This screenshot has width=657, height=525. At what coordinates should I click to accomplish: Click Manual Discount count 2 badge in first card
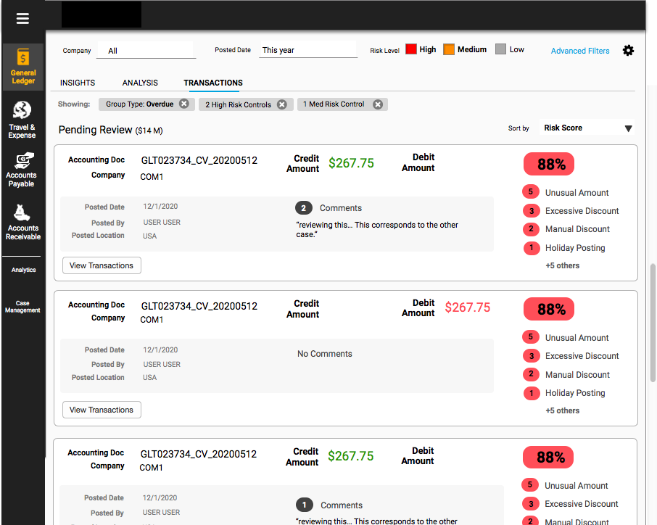coord(531,228)
